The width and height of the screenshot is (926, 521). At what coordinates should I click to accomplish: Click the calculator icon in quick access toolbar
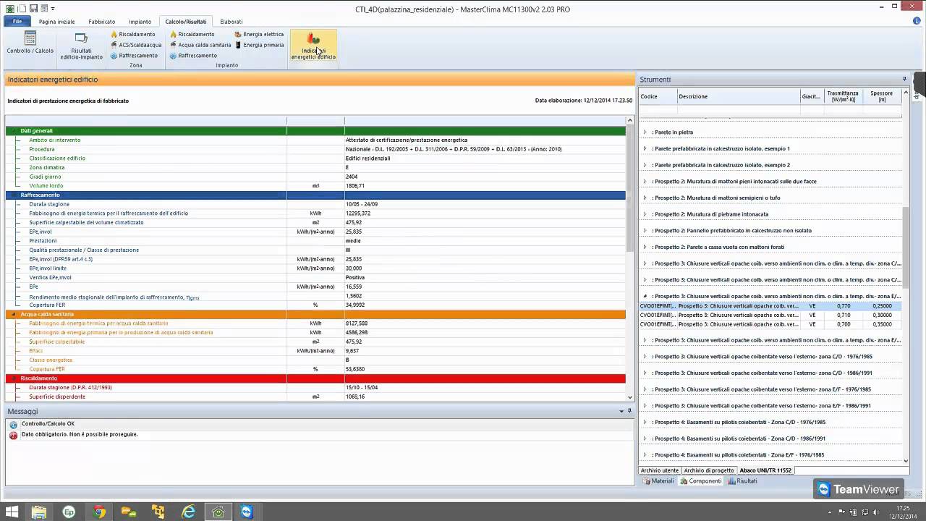(x=43, y=9)
